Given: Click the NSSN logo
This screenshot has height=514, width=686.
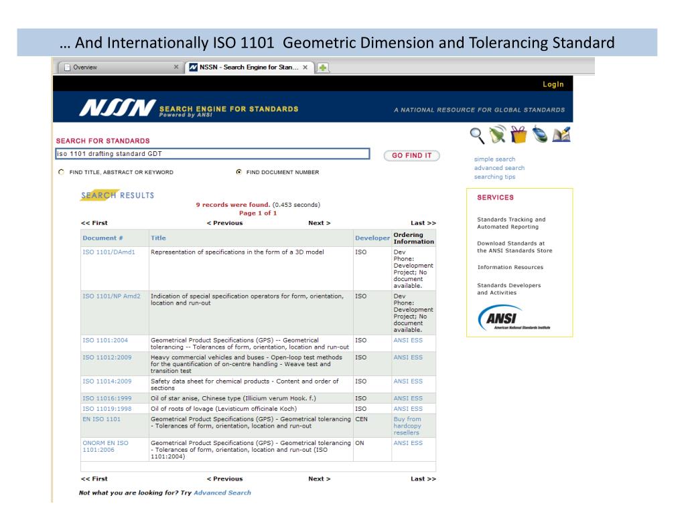Looking at the screenshot, I should click(117, 108).
